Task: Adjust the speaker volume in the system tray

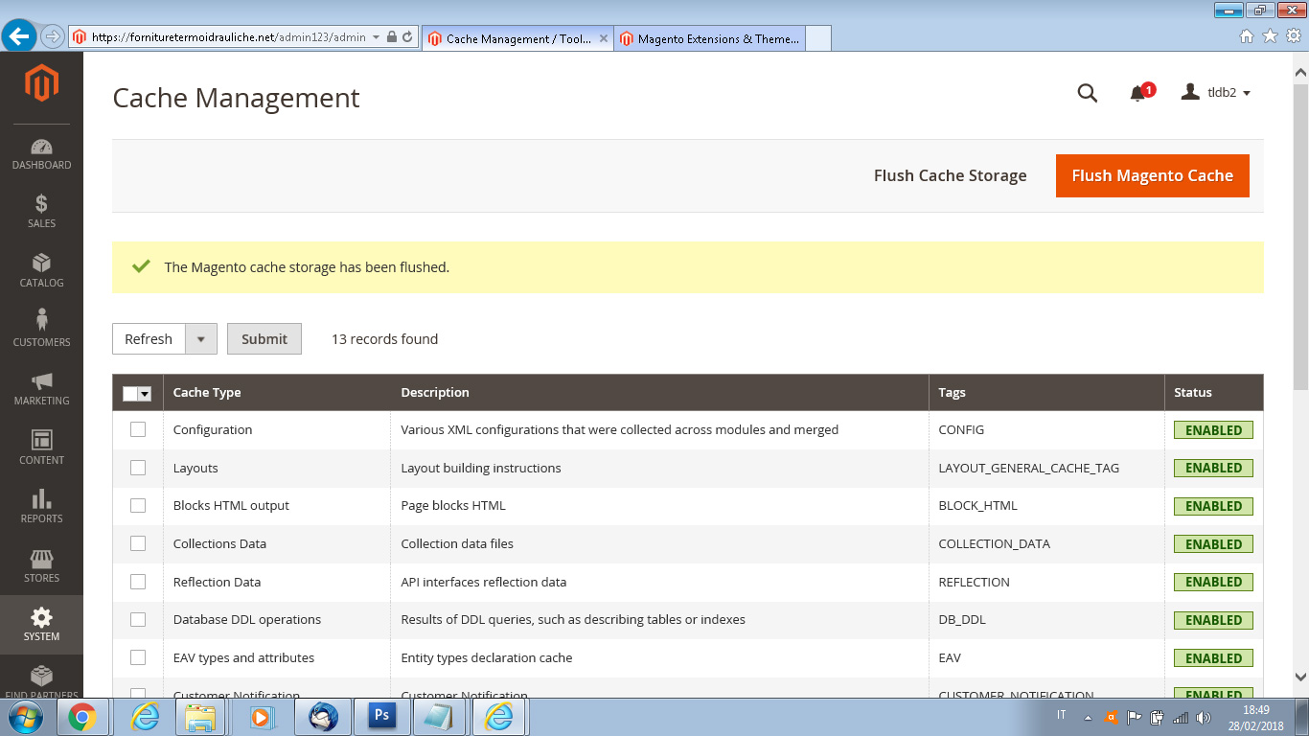Action: coord(1205,716)
